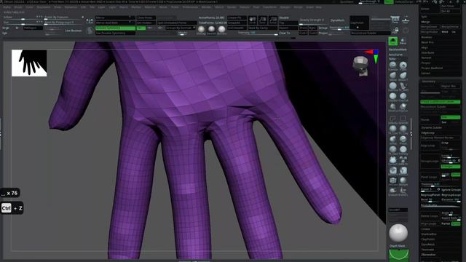
Task: Expand the Bevel Pro section
Action: click(x=427, y=42)
